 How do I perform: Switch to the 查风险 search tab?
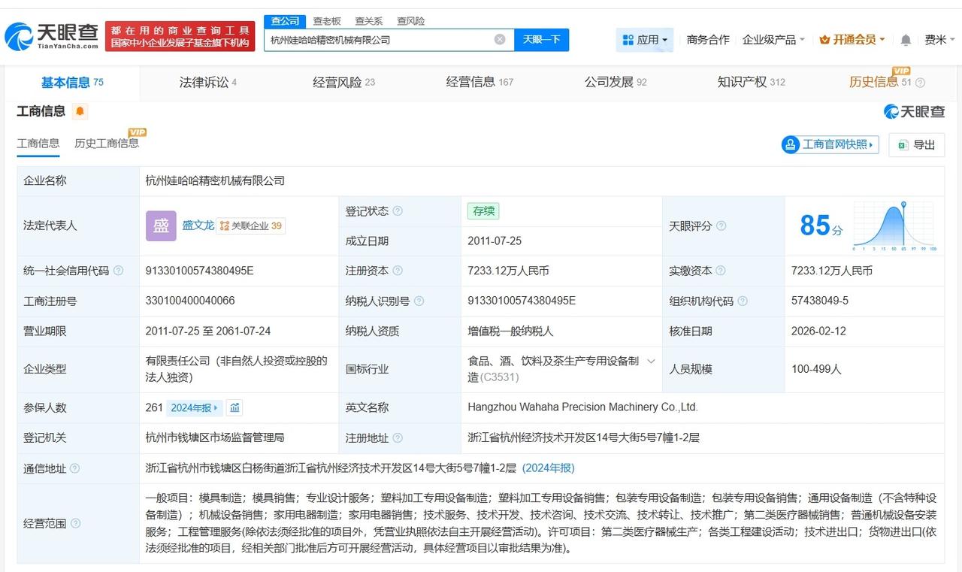tap(410, 21)
